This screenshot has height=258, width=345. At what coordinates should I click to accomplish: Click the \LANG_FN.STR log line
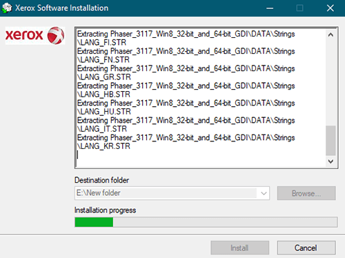click(x=103, y=60)
